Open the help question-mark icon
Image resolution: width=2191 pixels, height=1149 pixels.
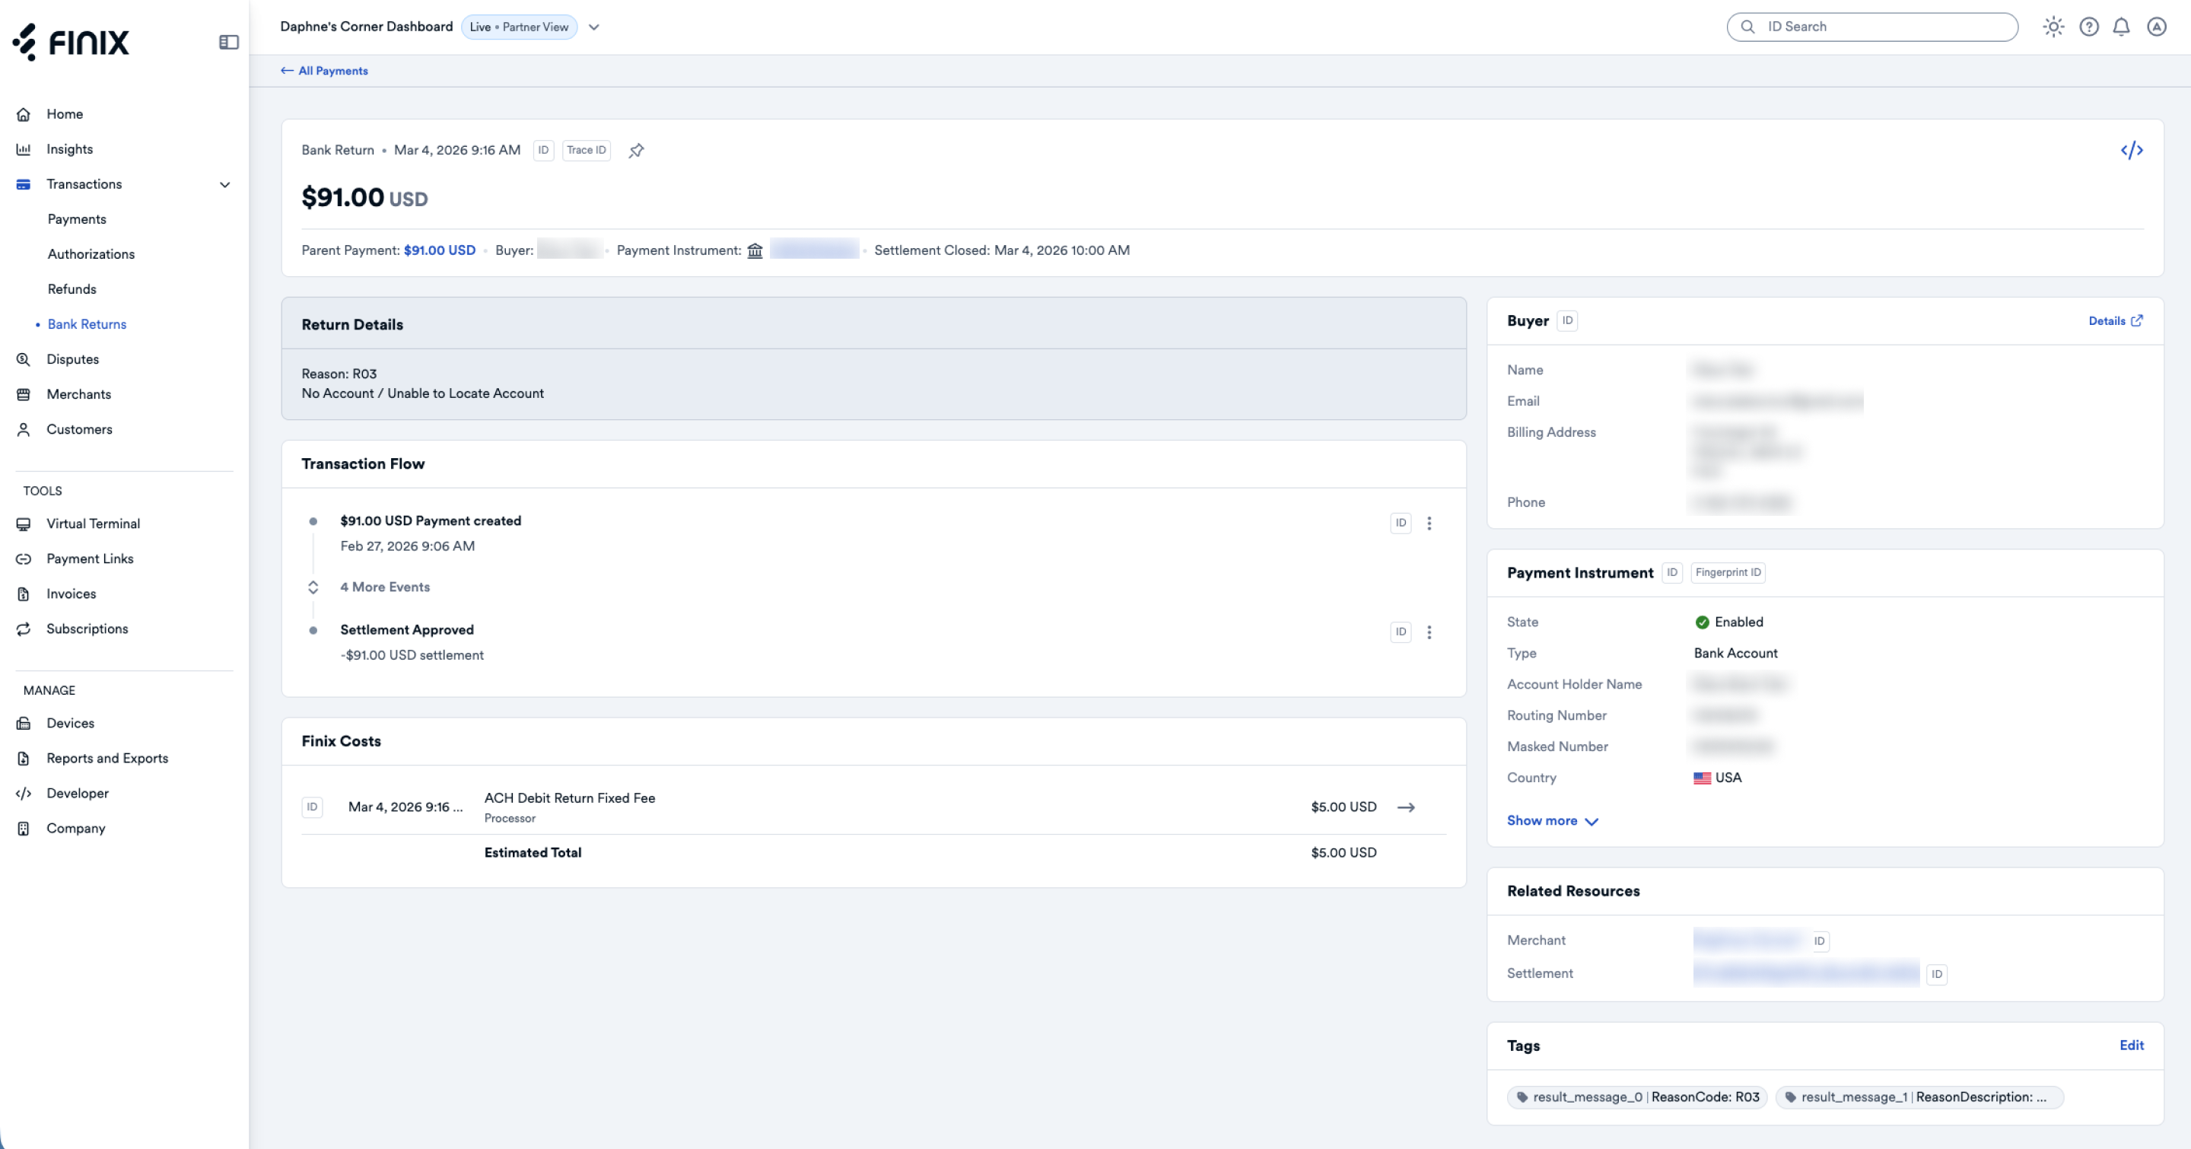[2089, 27]
